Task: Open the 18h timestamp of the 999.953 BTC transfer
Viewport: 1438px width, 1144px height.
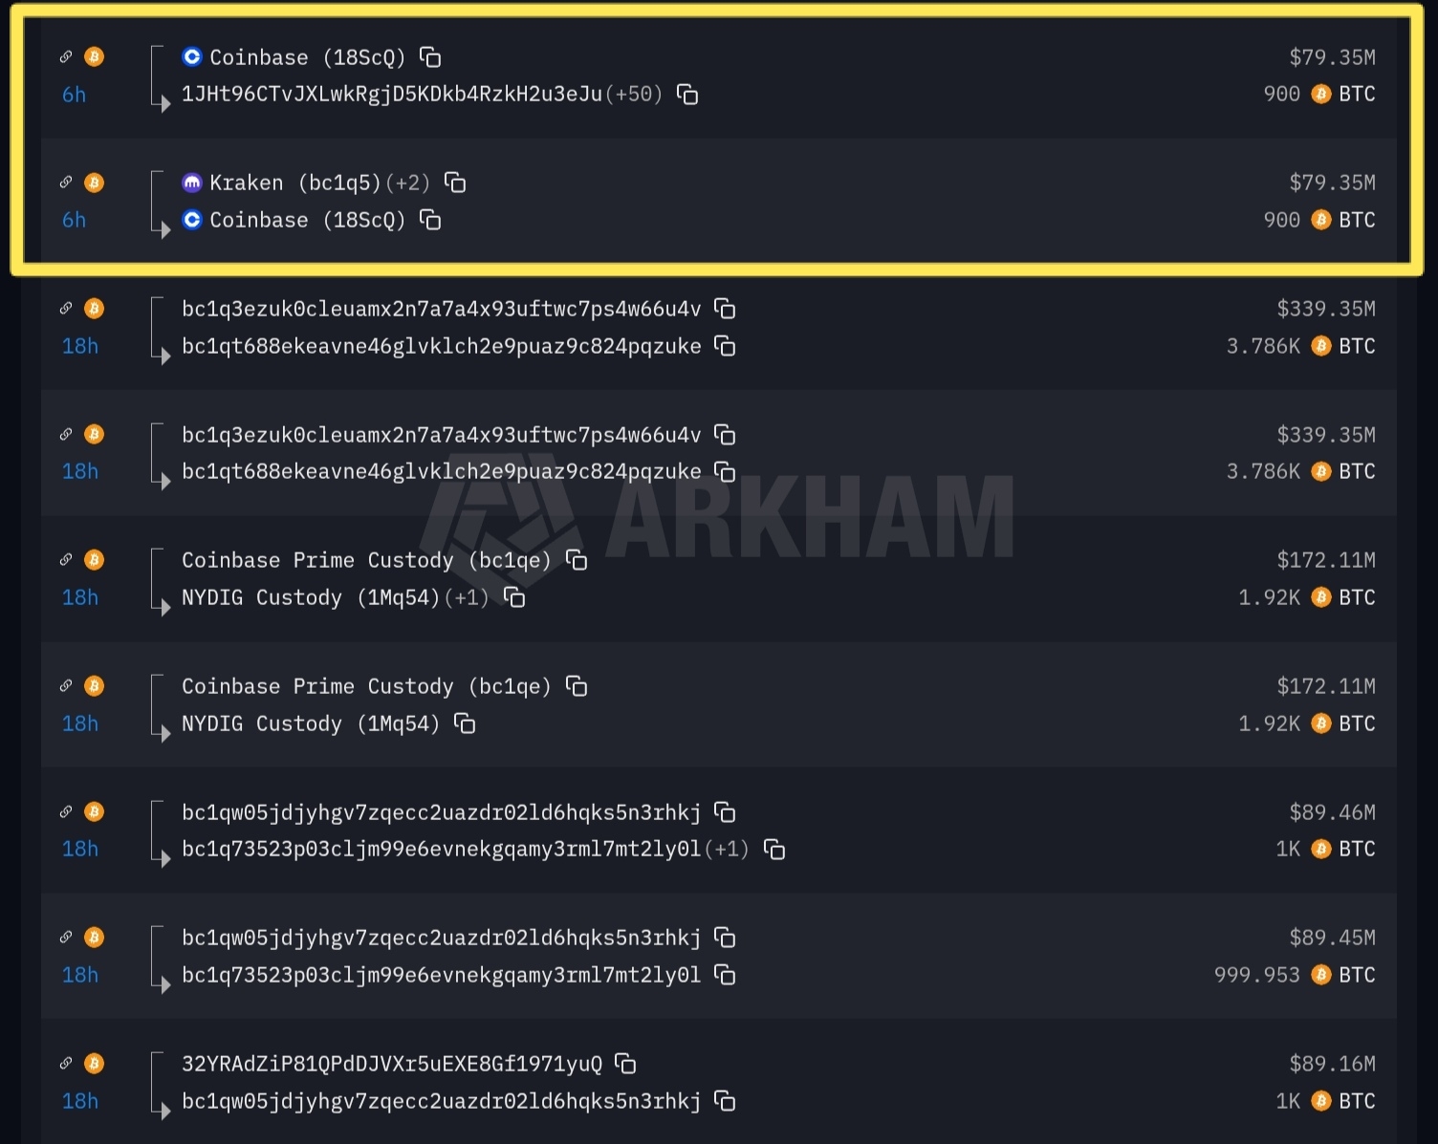Action: click(80, 975)
